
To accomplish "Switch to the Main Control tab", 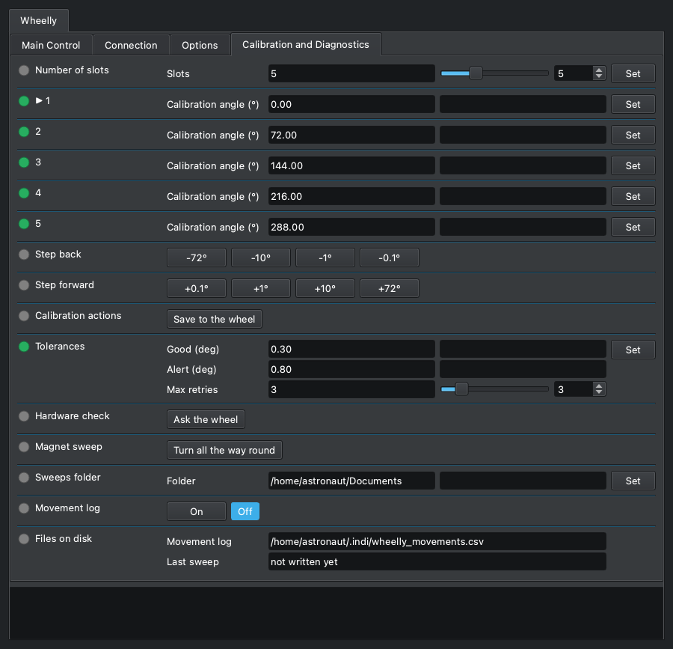I will point(51,45).
